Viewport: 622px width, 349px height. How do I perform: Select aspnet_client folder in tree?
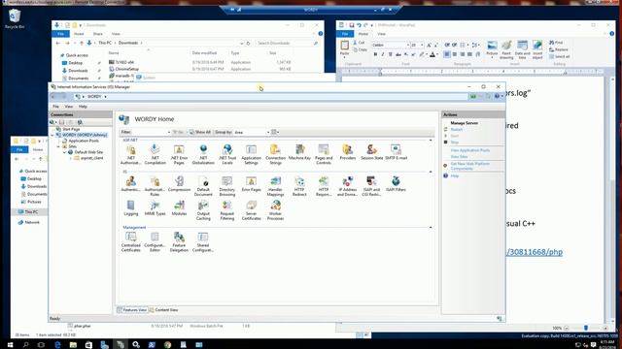tap(91, 158)
